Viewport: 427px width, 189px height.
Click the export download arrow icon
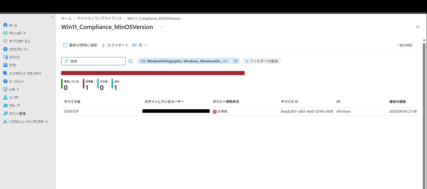pos(103,45)
